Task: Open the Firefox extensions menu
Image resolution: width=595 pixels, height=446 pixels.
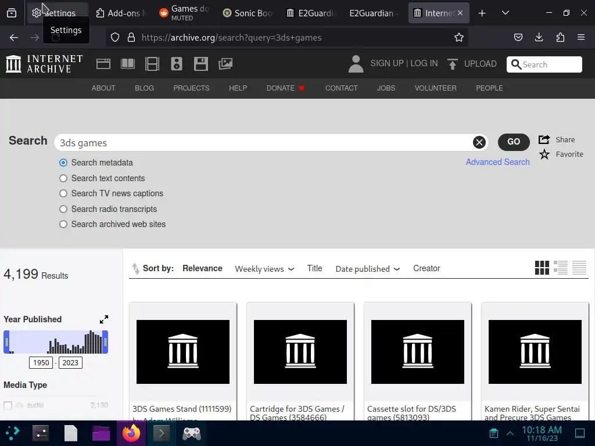Action: point(560,37)
